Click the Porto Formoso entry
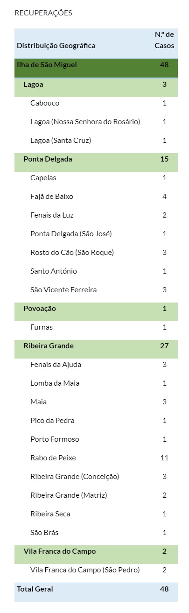The width and height of the screenshot is (189, 613). 55,439
